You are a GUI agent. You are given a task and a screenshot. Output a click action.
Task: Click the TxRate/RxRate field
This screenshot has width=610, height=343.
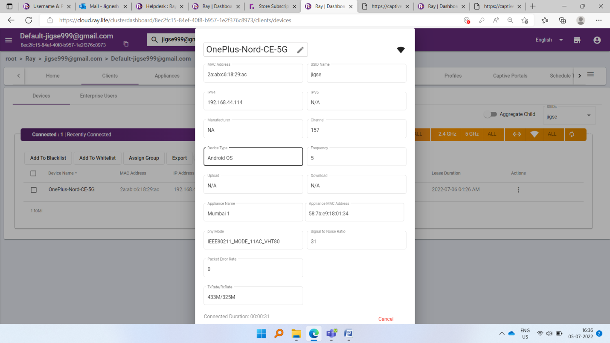[x=253, y=295]
